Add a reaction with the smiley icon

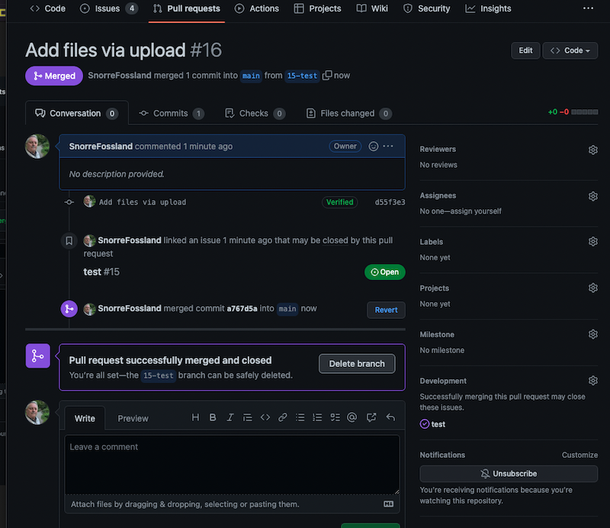click(x=374, y=146)
